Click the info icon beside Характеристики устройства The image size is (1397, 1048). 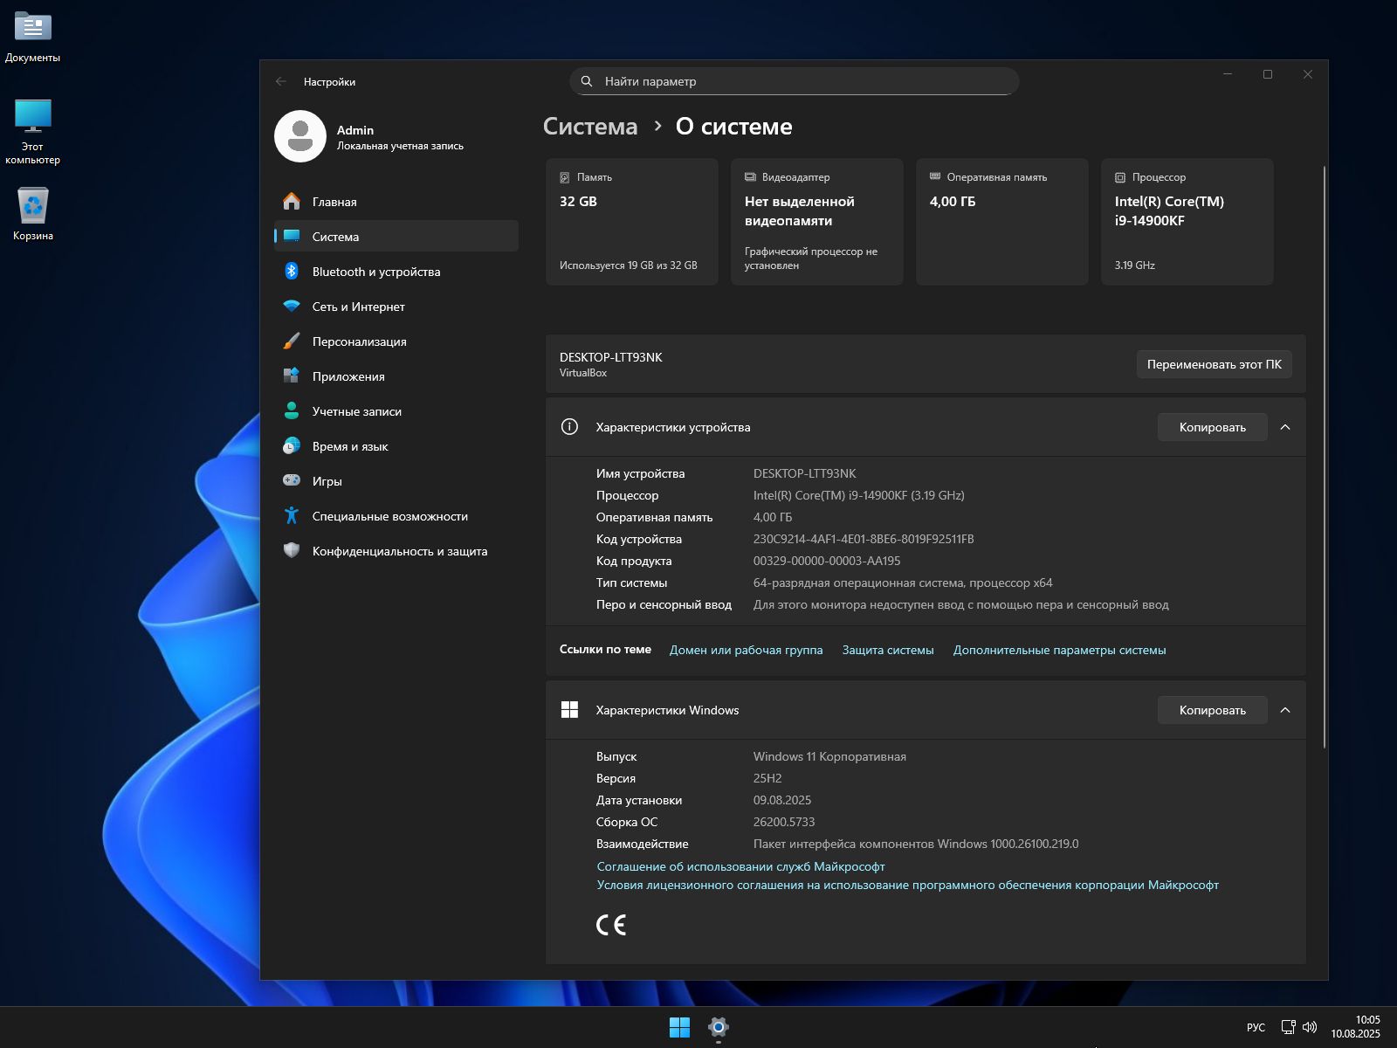click(x=569, y=427)
